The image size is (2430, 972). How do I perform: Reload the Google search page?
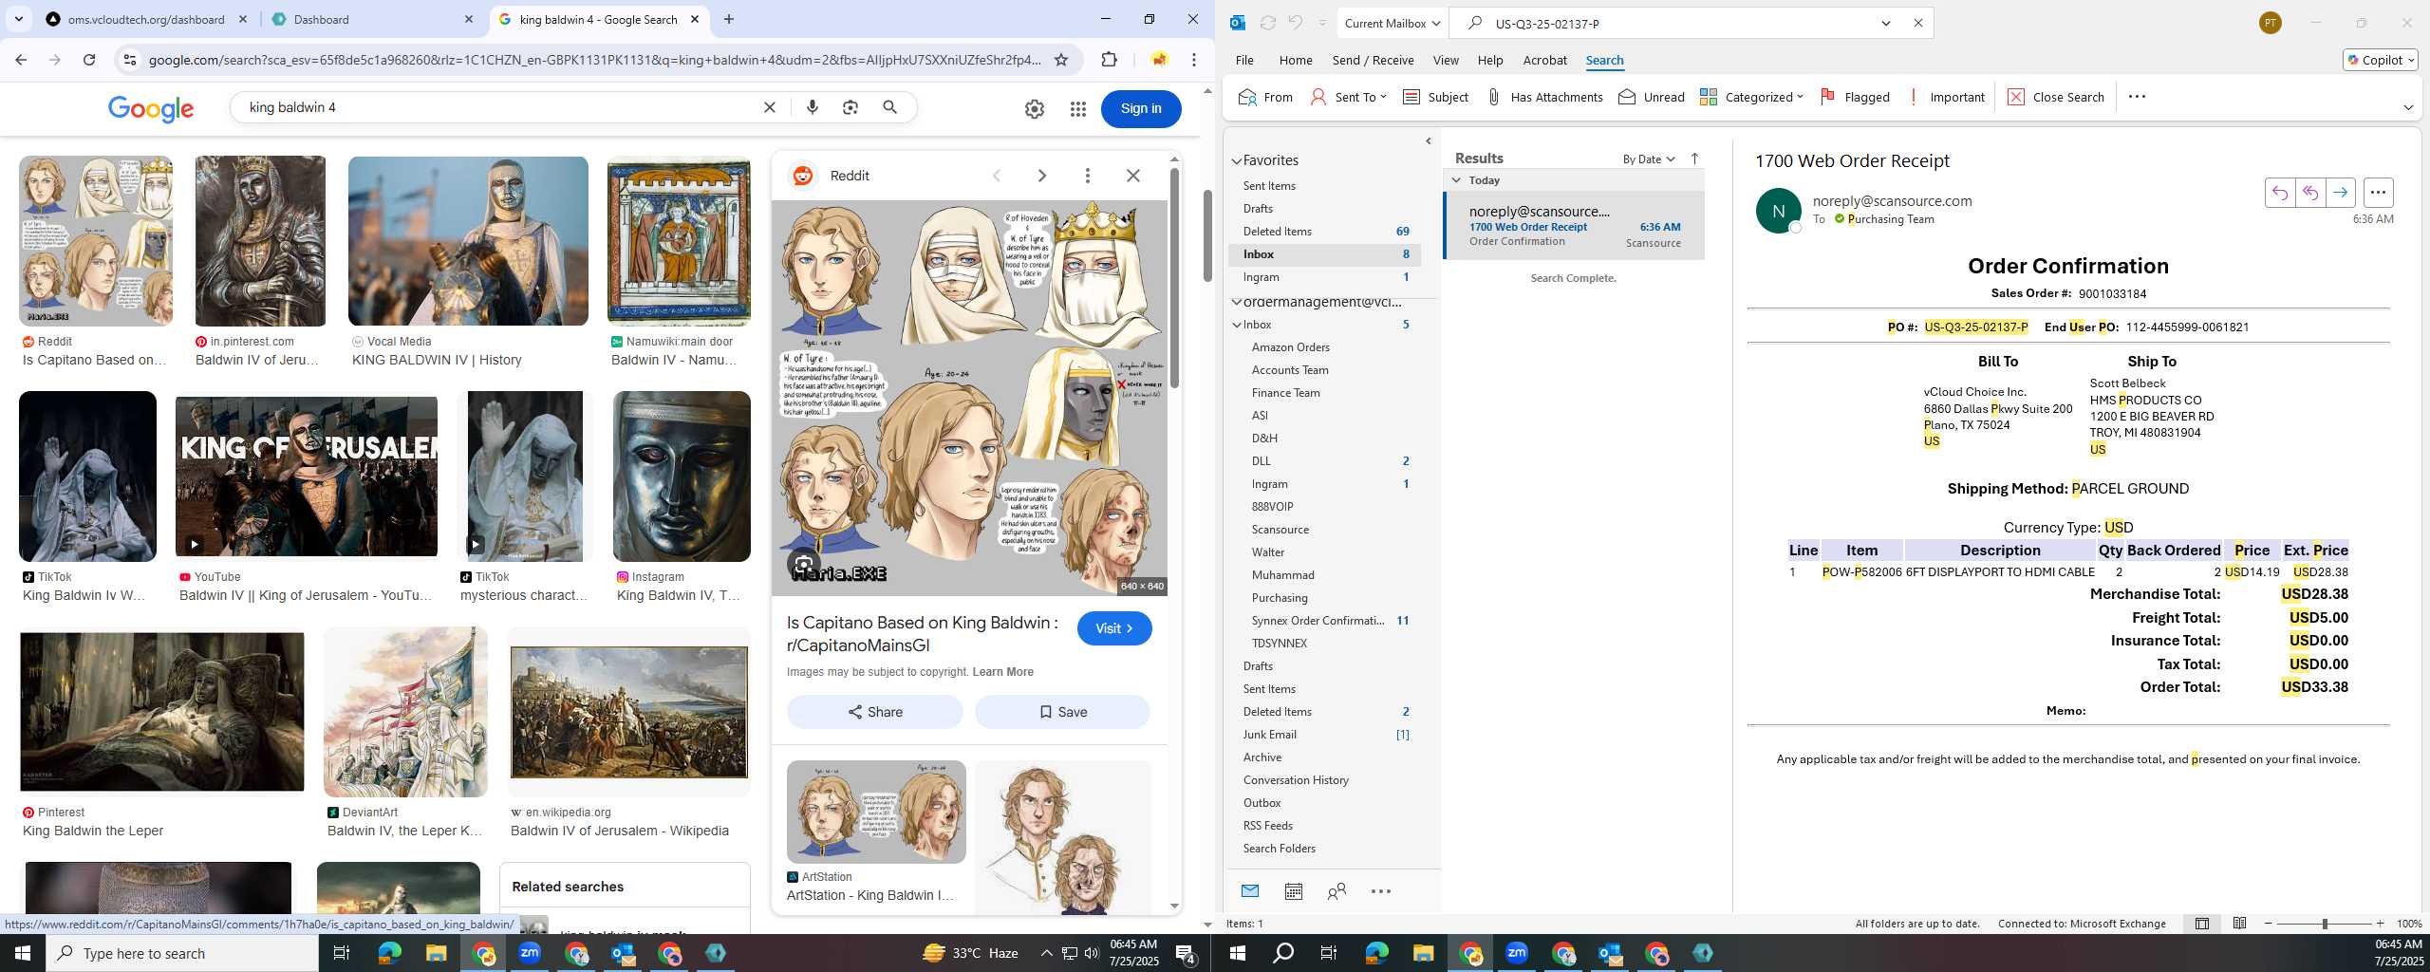[89, 60]
